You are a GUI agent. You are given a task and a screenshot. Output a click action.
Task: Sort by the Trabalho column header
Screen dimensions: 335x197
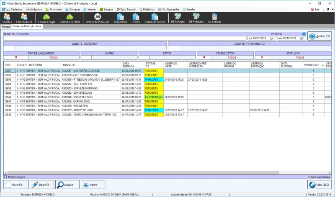pyautogui.click(x=91, y=65)
